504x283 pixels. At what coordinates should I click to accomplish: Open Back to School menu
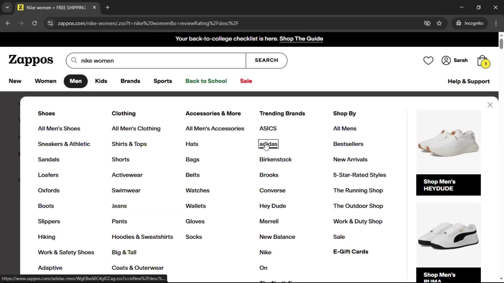point(206,81)
